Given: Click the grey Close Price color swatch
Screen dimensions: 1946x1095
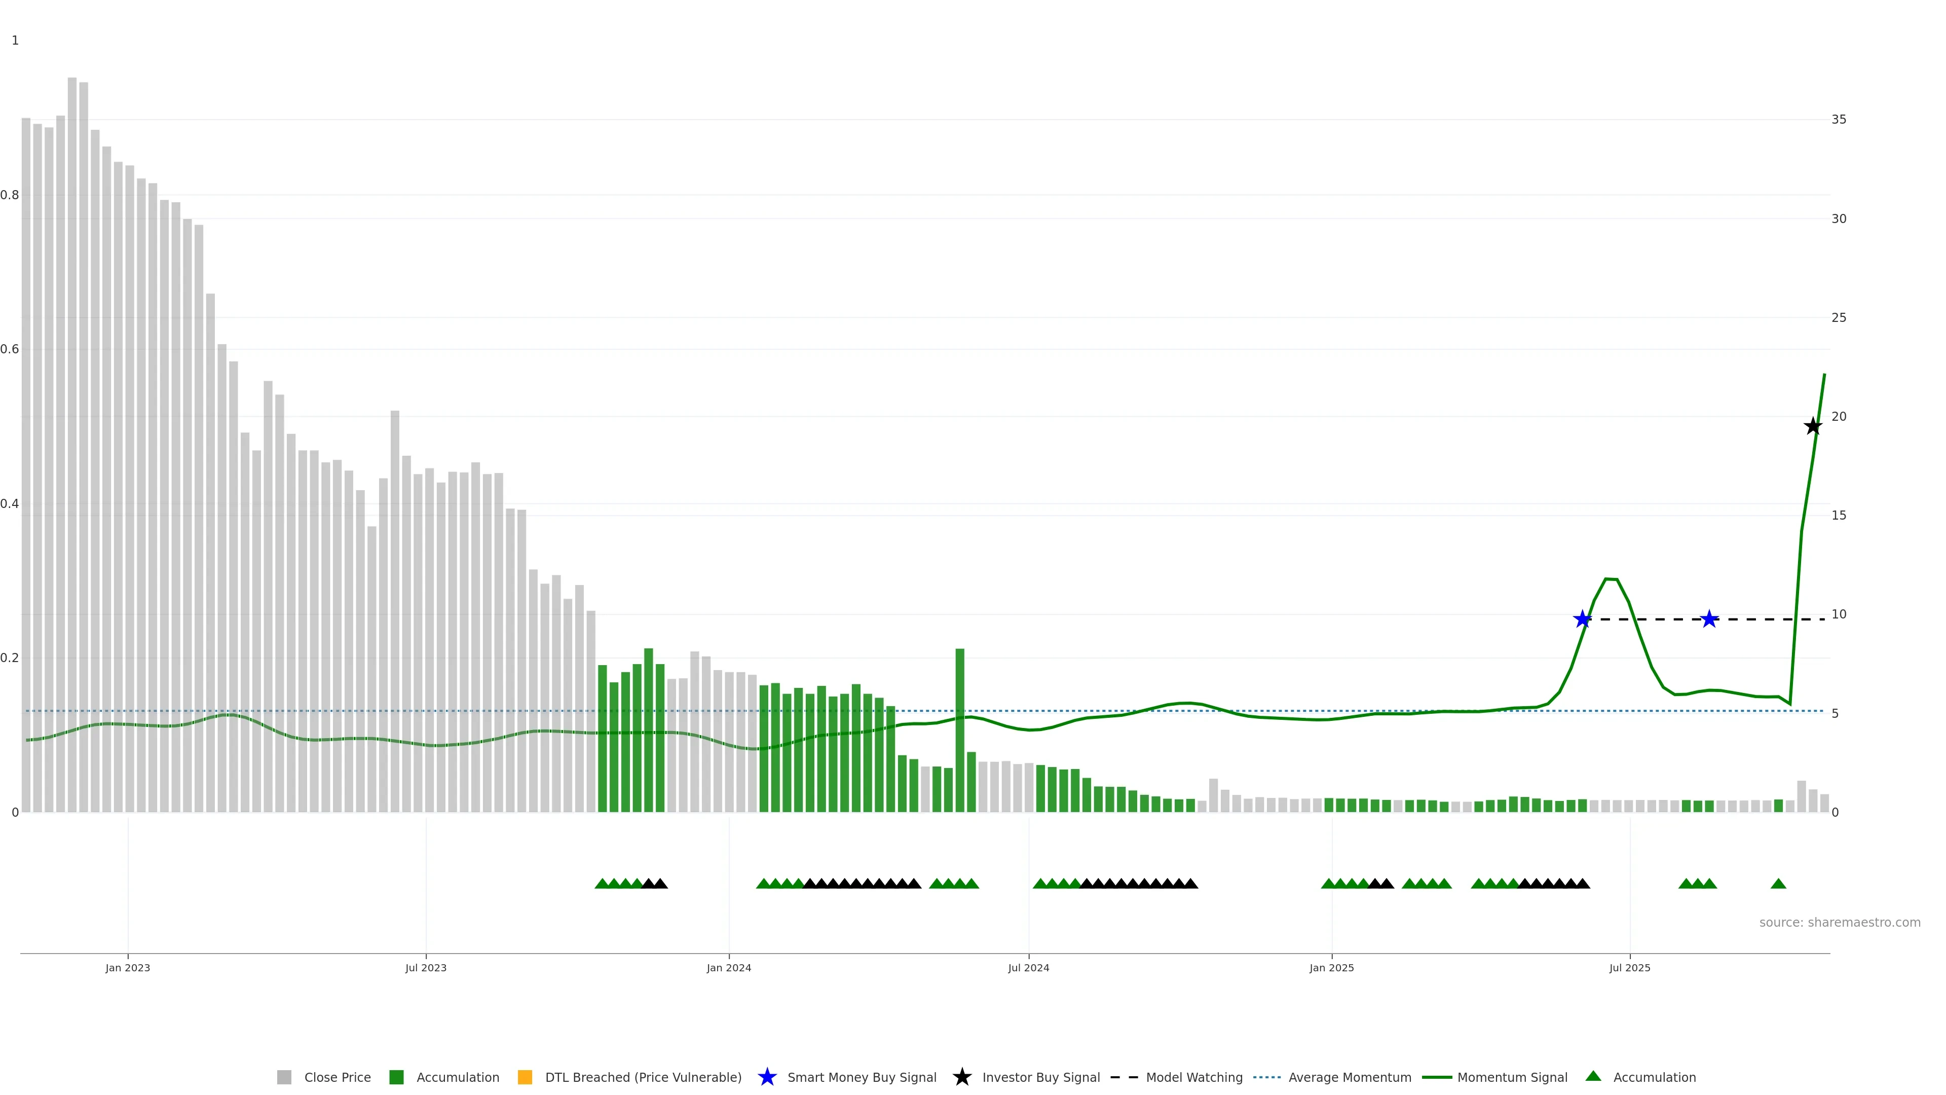Looking at the screenshot, I should tap(284, 1078).
